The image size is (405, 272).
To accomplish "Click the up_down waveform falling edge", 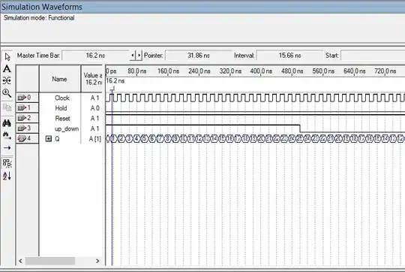I will [x=300, y=128].
